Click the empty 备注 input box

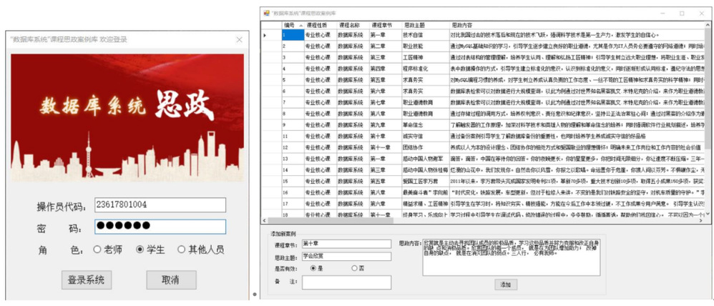tap(346, 282)
